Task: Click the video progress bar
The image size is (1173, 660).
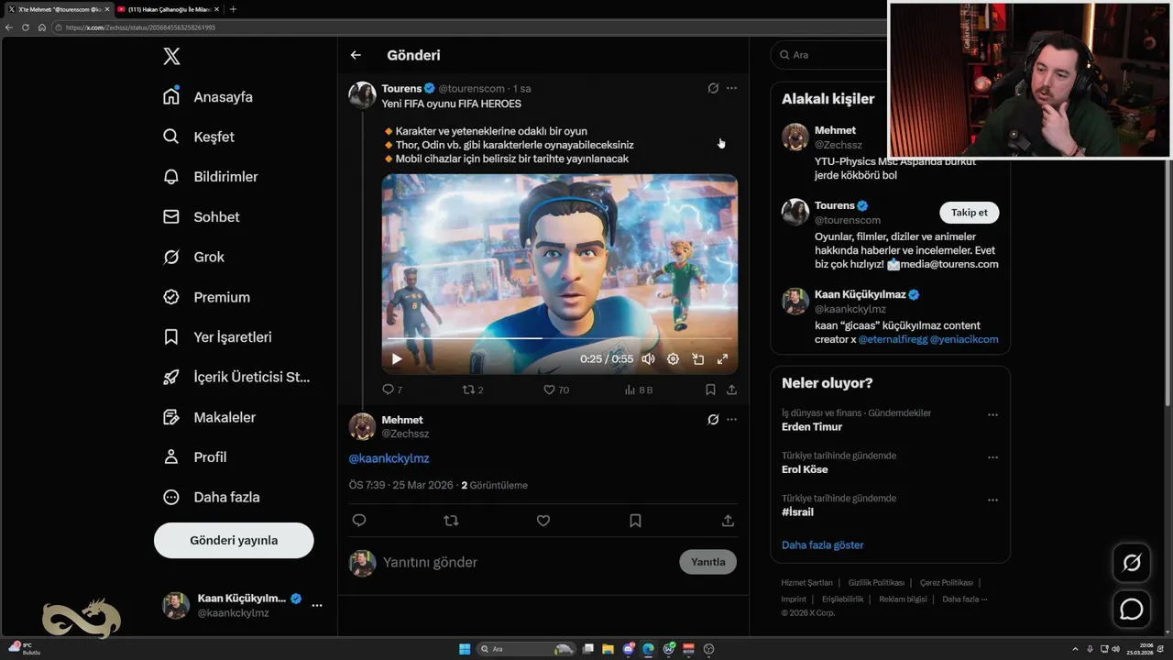Action: (559, 338)
